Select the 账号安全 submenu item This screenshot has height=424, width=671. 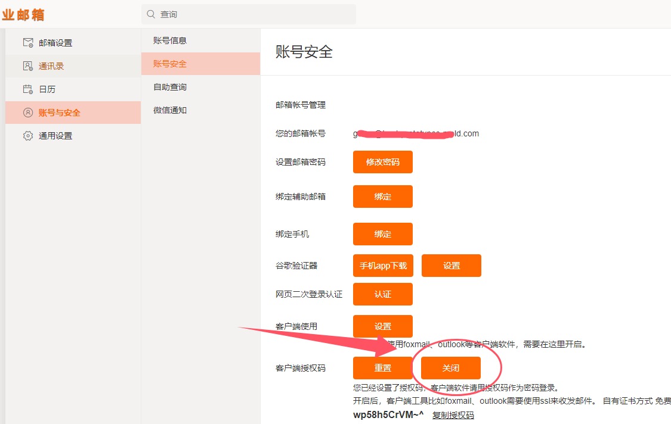pos(170,64)
